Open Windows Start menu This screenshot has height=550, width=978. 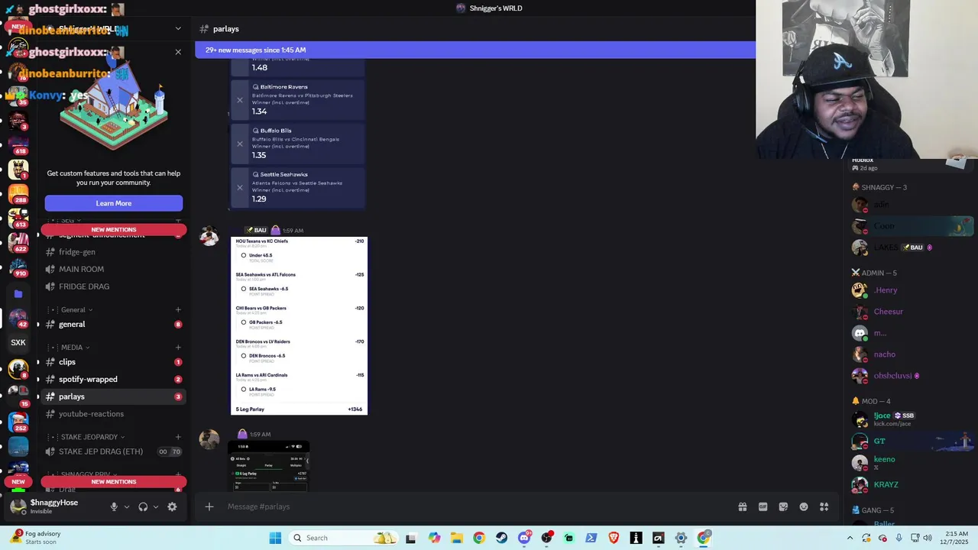275,538
